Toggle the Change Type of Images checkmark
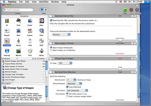The width and height of the screenshot is (151, 106). (x=132, y=58)
